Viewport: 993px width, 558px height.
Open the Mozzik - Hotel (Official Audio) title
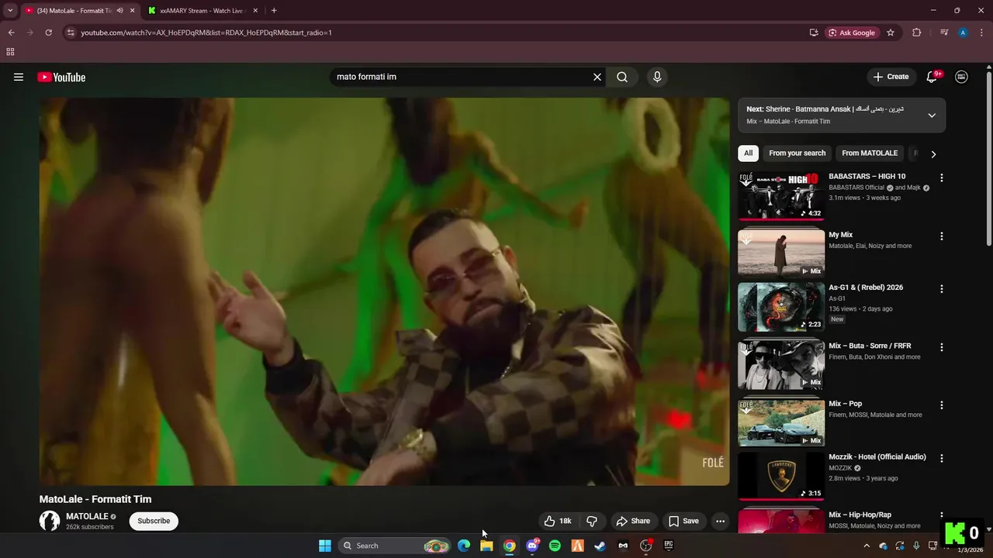click(877, 457)
